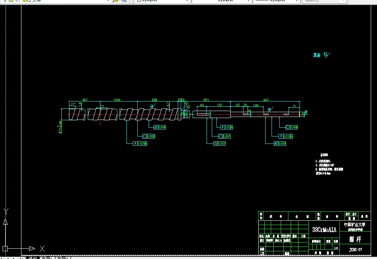This screenshot has width=377, height=259.
Task: Click the UCS origin square icon
Action: 5,249
